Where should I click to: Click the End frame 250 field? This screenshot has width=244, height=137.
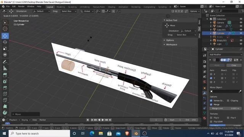(191, 120)
